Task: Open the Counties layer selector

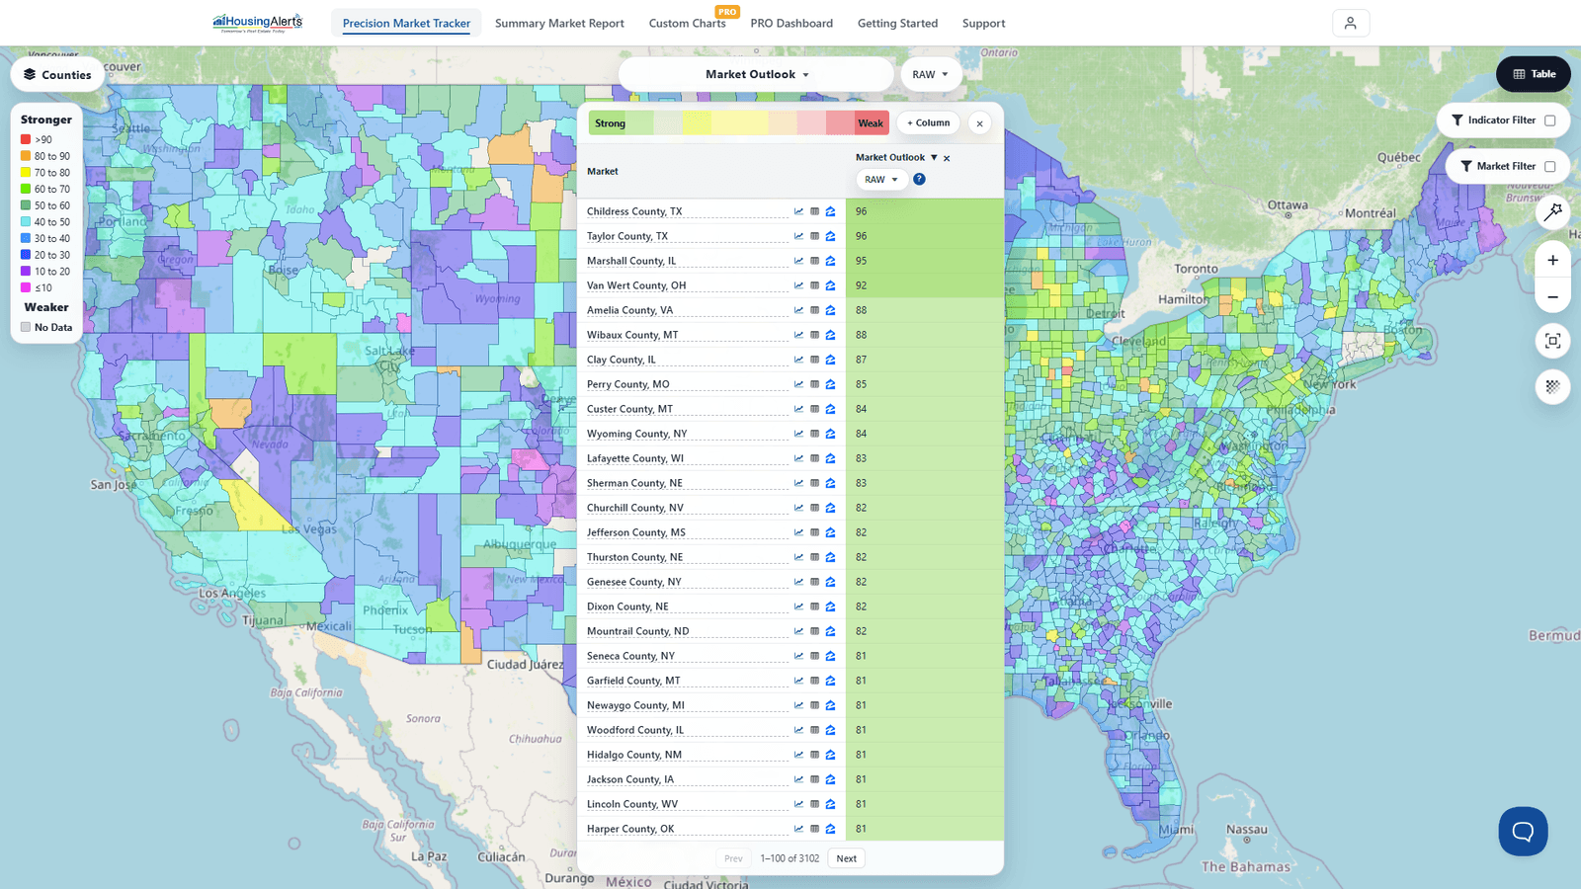Action: 57,75
